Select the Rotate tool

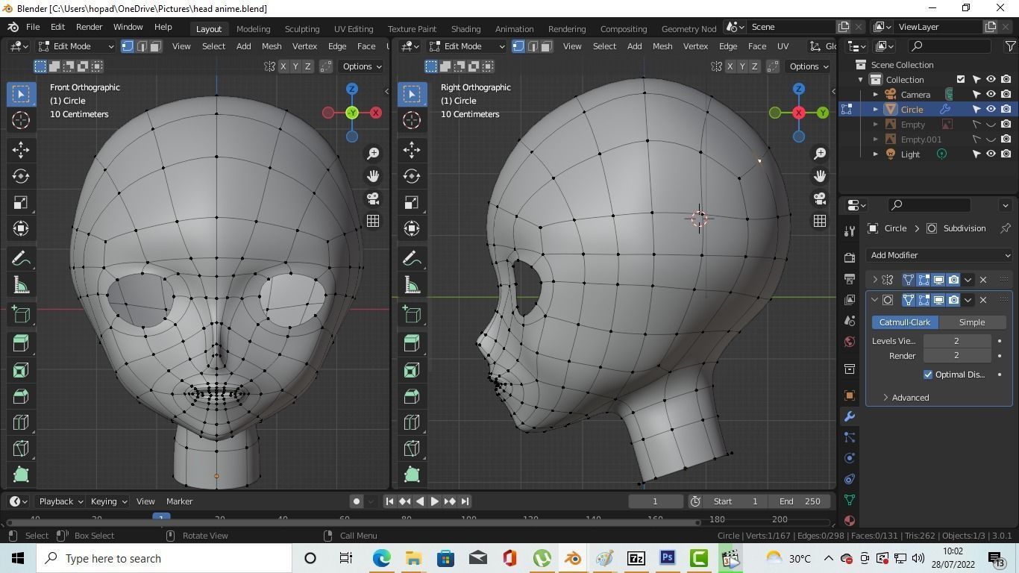coord(20,176)
